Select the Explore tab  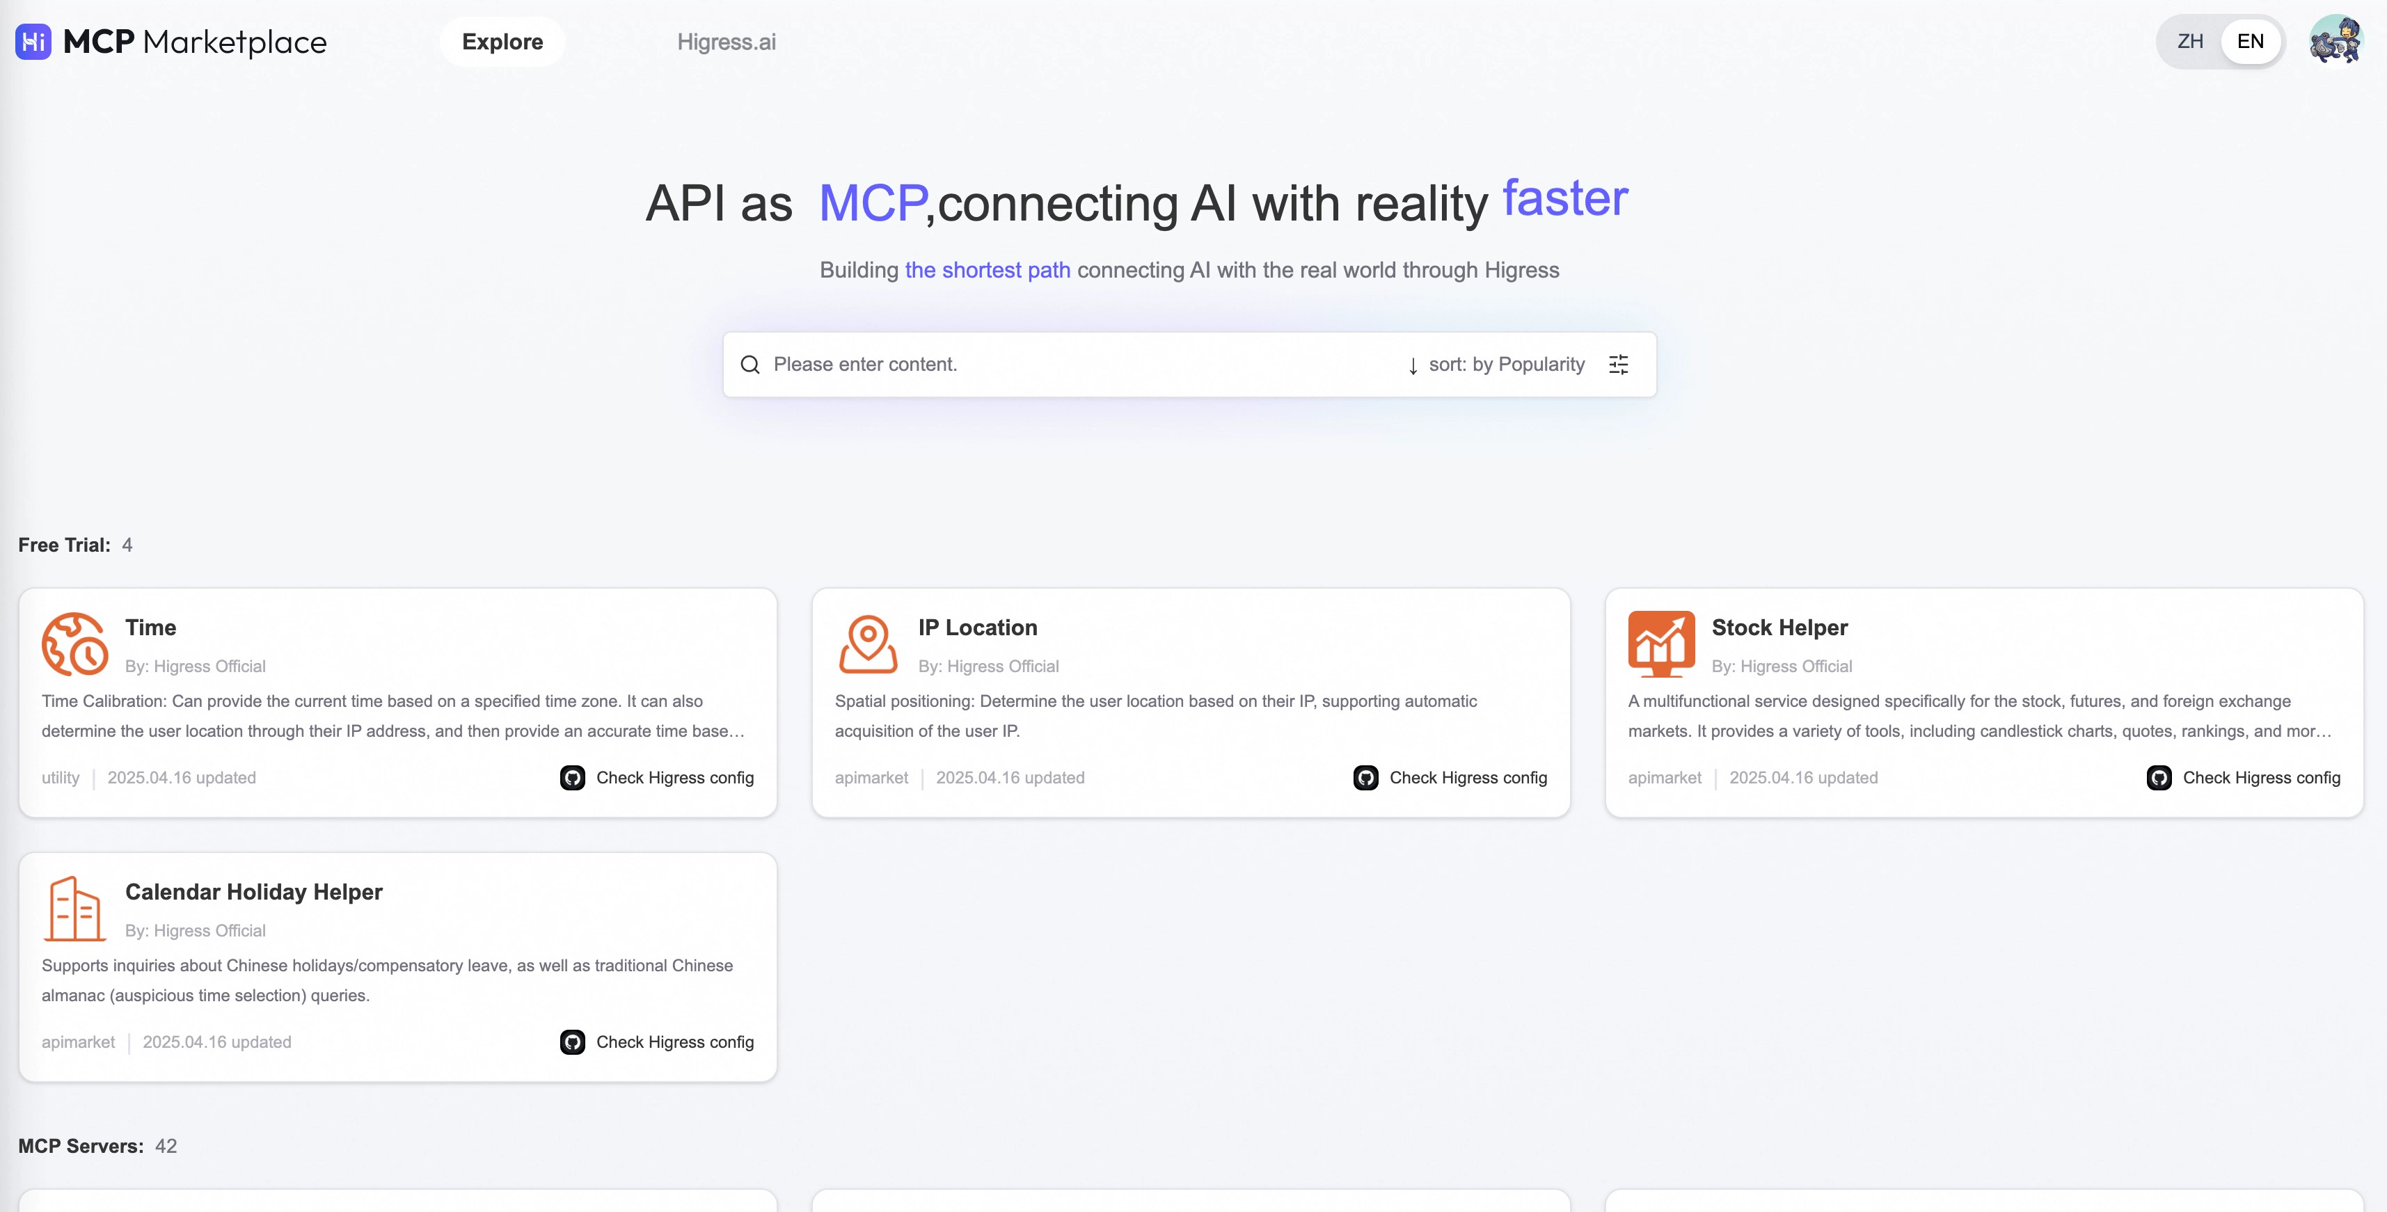(502, 42)
